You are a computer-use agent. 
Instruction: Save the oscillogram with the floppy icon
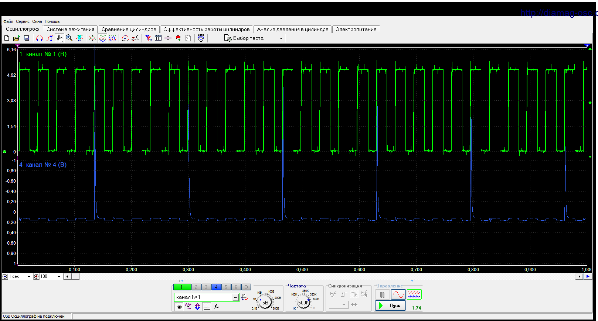click(27, 38)
